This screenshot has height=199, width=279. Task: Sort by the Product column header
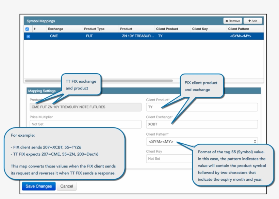point(126,29)
